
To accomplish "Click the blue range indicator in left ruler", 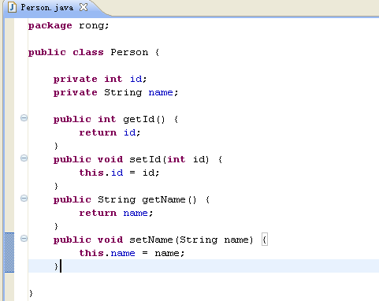I will [9, 252].
